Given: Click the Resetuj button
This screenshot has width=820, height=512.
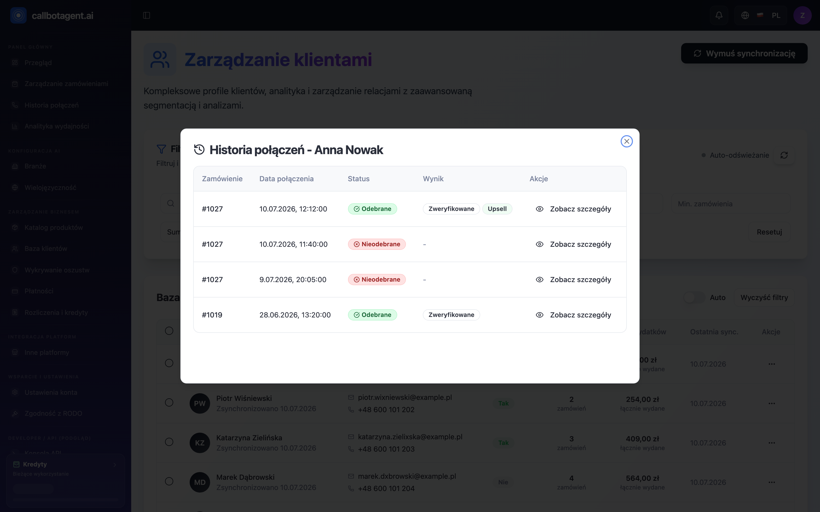Looking at the screenshot, I should pyautogui.click(x=769, y=232).
